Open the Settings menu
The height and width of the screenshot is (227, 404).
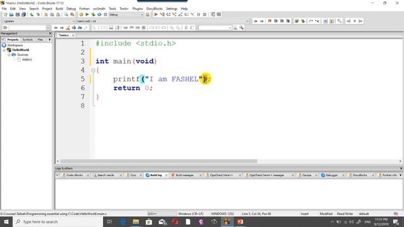(x=172, y=8)
